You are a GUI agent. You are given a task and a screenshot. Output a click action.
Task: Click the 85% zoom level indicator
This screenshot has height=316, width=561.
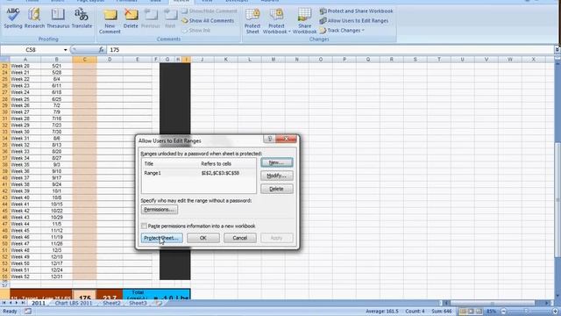coord(491,312)
